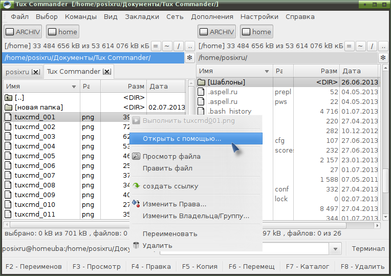Click F7 - Каталог button
The width and height of the screenshot is (391, 276).
point(307,266)
